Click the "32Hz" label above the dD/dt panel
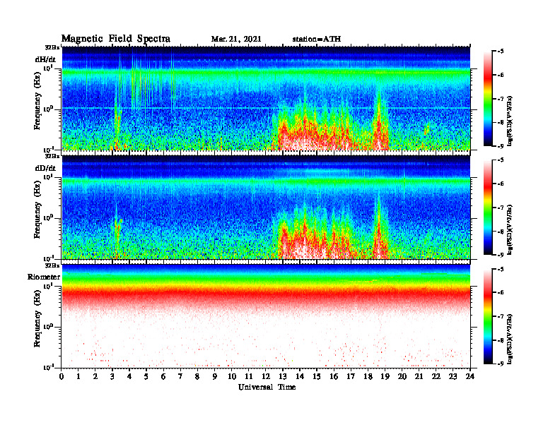The image size is (560, 432). (52, 156)
